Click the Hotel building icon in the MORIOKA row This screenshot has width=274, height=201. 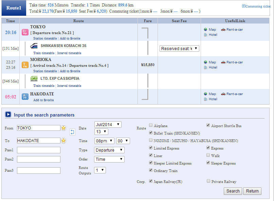pyautogui.click(x=205, y=67)
